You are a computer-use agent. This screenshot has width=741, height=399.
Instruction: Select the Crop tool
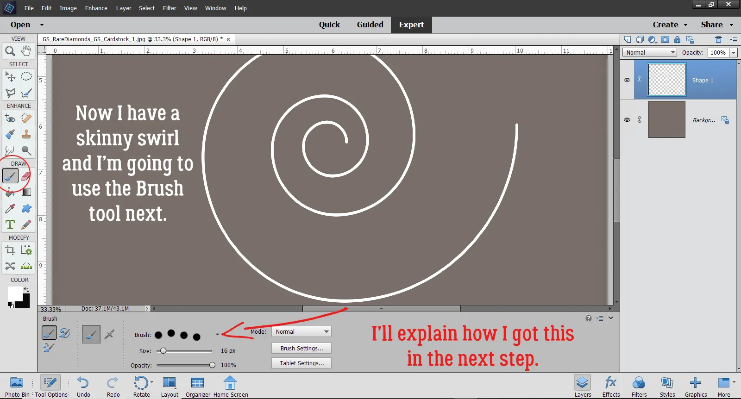point(10,250)
